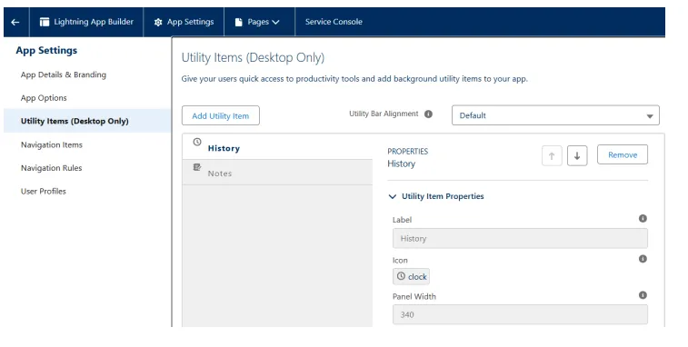Remove the History utility item
Image resolution: width=688 pixels, height=347 pixels.
(623, 154)
